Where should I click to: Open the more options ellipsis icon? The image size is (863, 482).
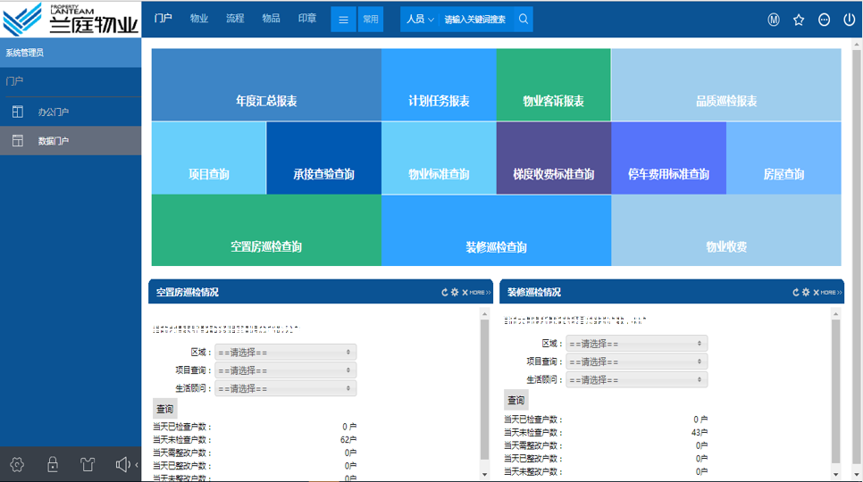824,20
